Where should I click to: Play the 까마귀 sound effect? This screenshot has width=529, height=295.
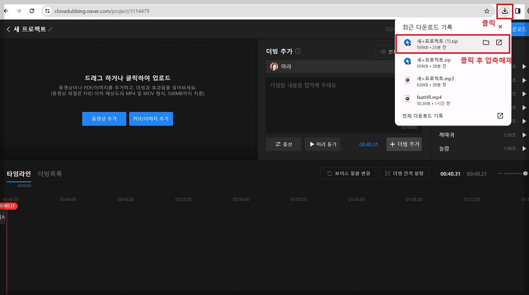click(524, 135)
